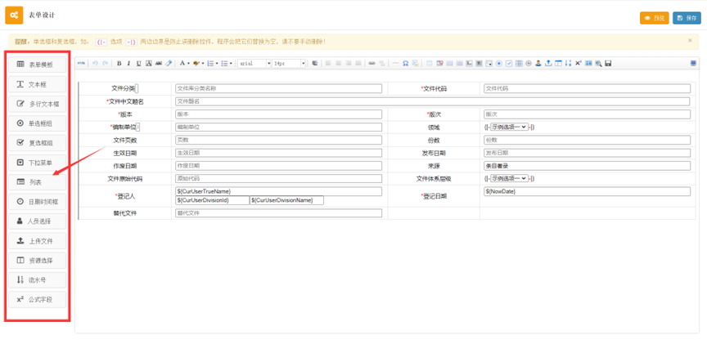The image size is (707, 344).
Task: Insert resource selector via toolbar icon
Action: click(558, 64)
